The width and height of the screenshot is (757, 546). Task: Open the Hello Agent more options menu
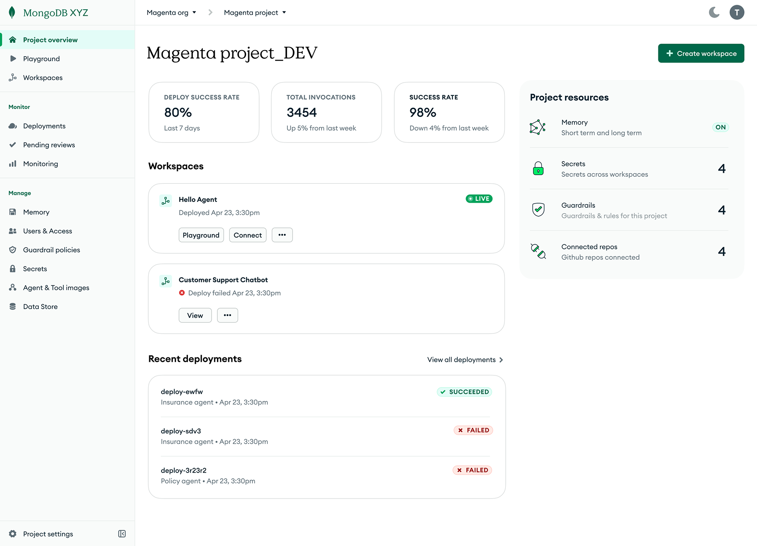pyautogui.click(x=282, y=235)
